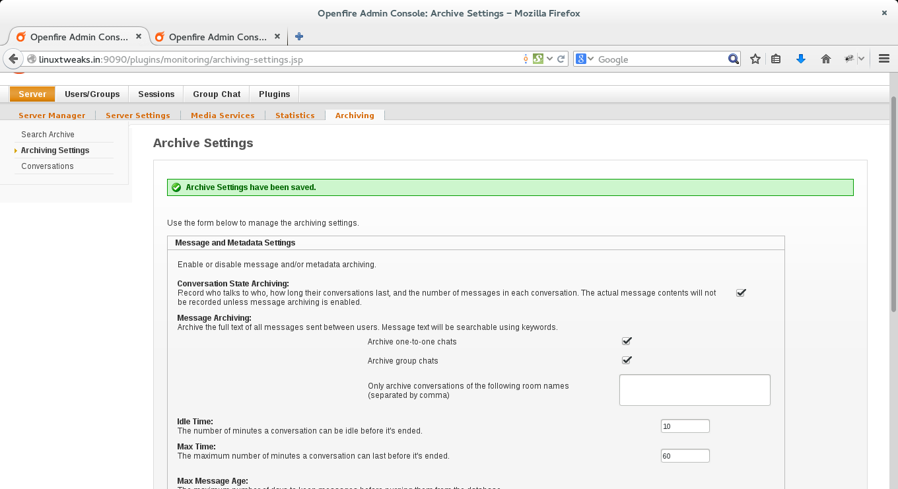Image resolution: width=898 pixels, height=489 pixels.
Task: Open the Users/Groups main tab
Action: click(92, 94)
